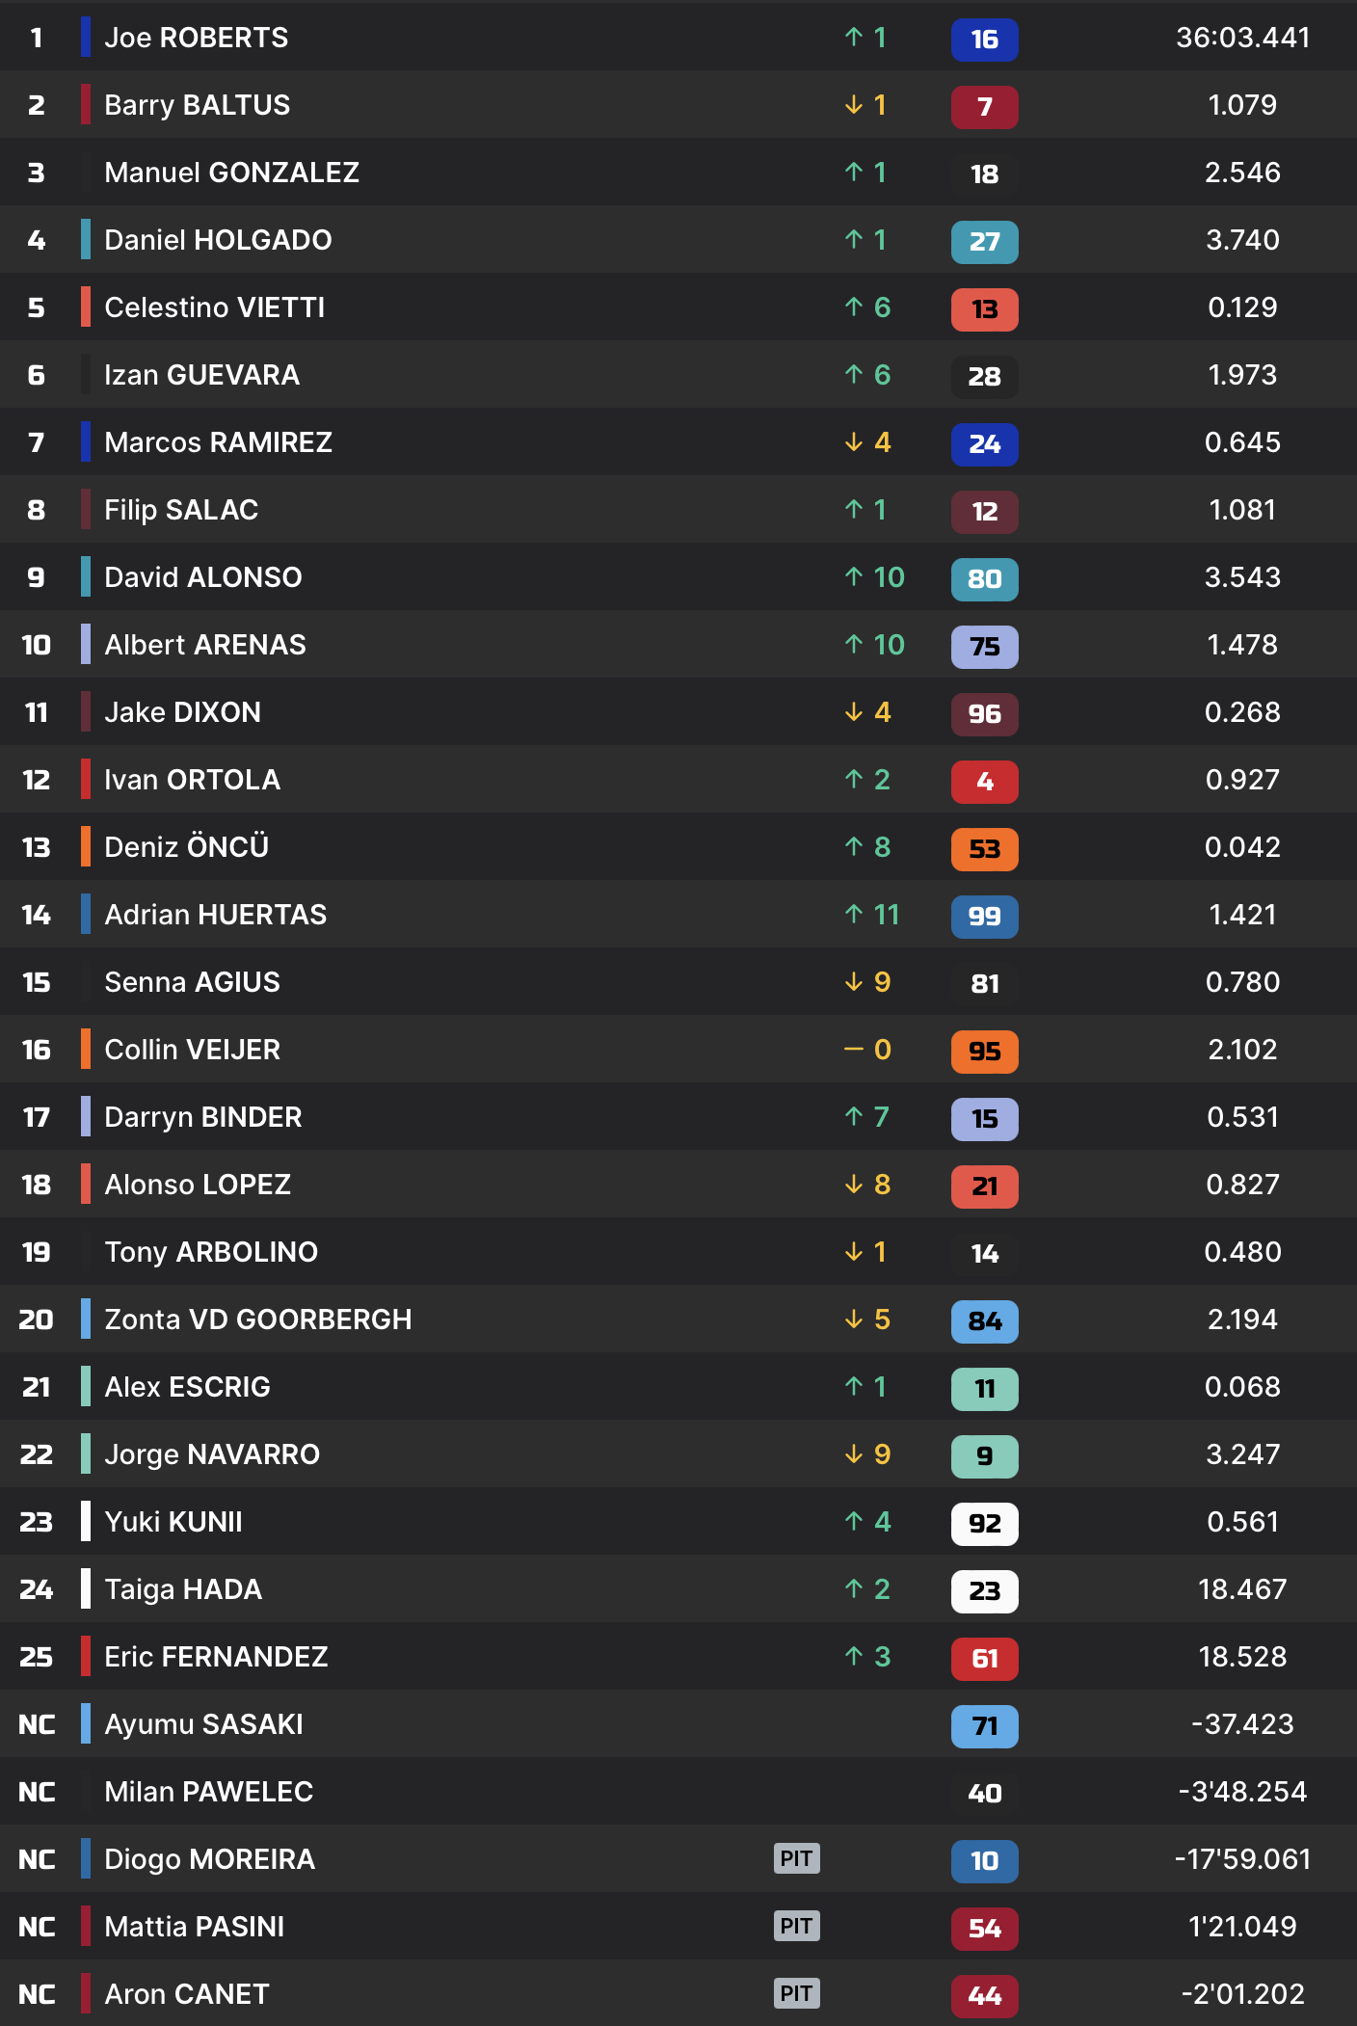
Task: Click the PIT tag next to Mattia Pasini
Action: (796, 1926)
